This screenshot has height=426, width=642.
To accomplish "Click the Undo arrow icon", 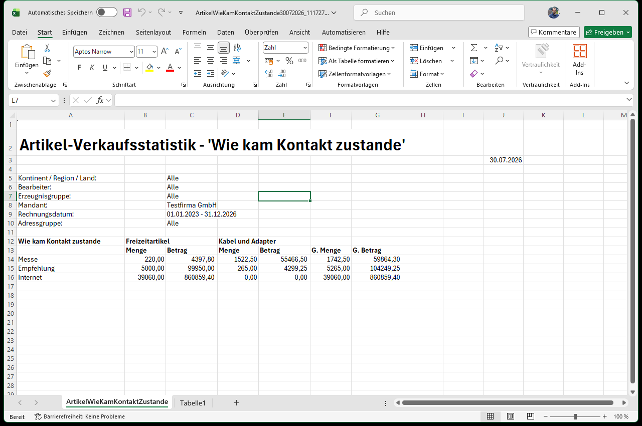I will (x=142, y=13).
